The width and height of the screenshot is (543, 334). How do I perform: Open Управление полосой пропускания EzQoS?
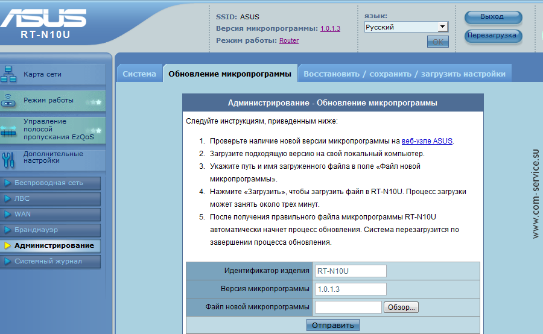click(52, 130)
